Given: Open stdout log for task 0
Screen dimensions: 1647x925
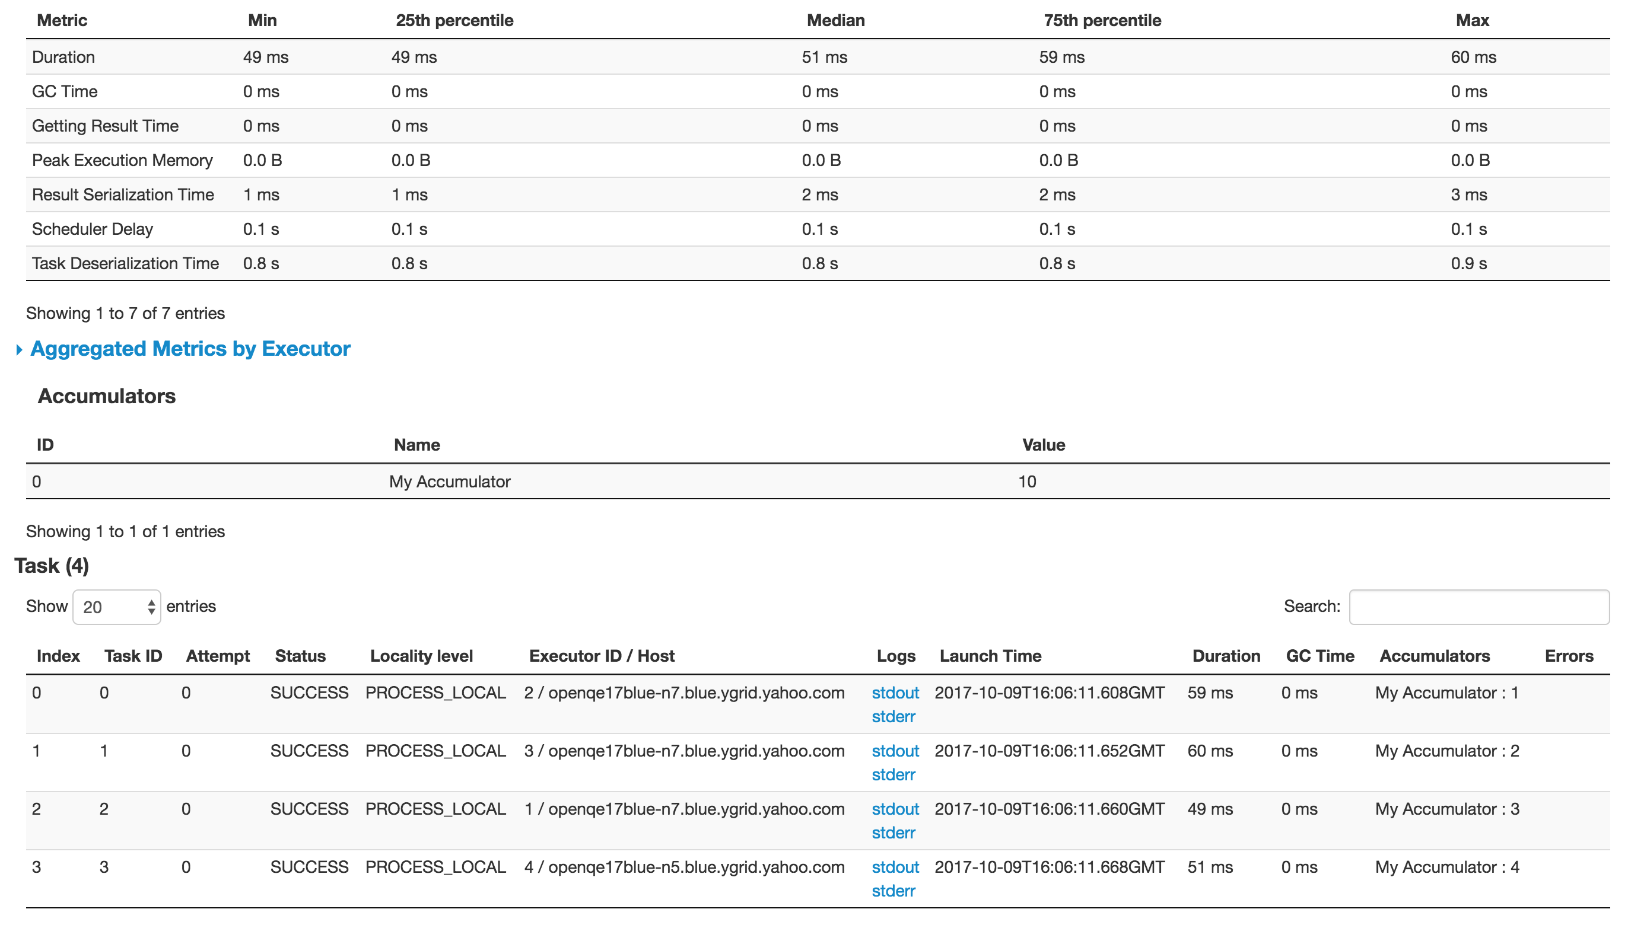Looking at the screenshot, I should [895, 693].
